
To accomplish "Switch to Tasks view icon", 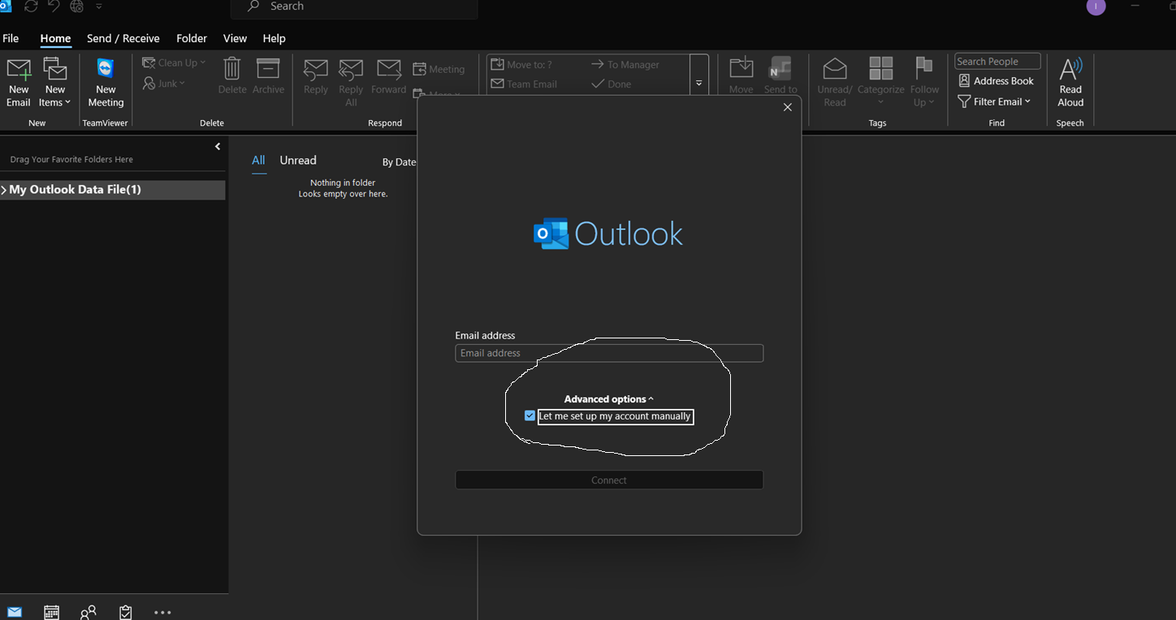I will click(x=126, y=612).
